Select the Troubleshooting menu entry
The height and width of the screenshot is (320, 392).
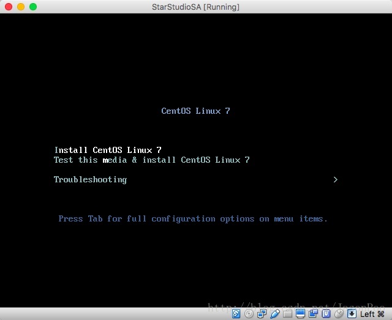[90, 180]
